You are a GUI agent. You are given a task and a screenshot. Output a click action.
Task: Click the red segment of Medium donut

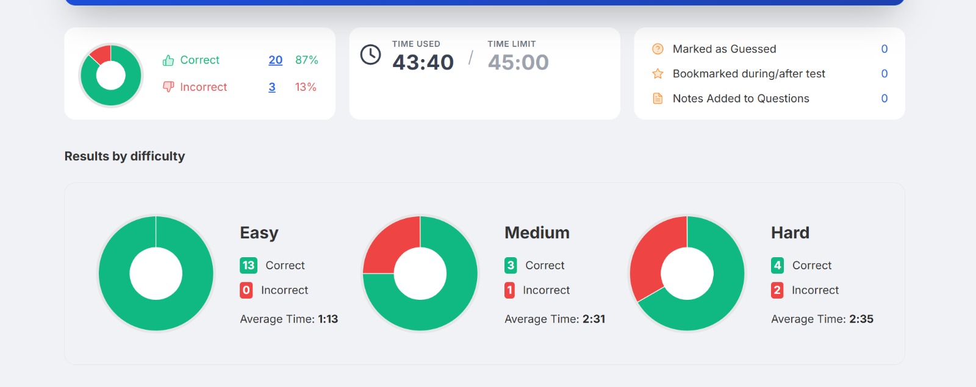click(x=390, y=245)
